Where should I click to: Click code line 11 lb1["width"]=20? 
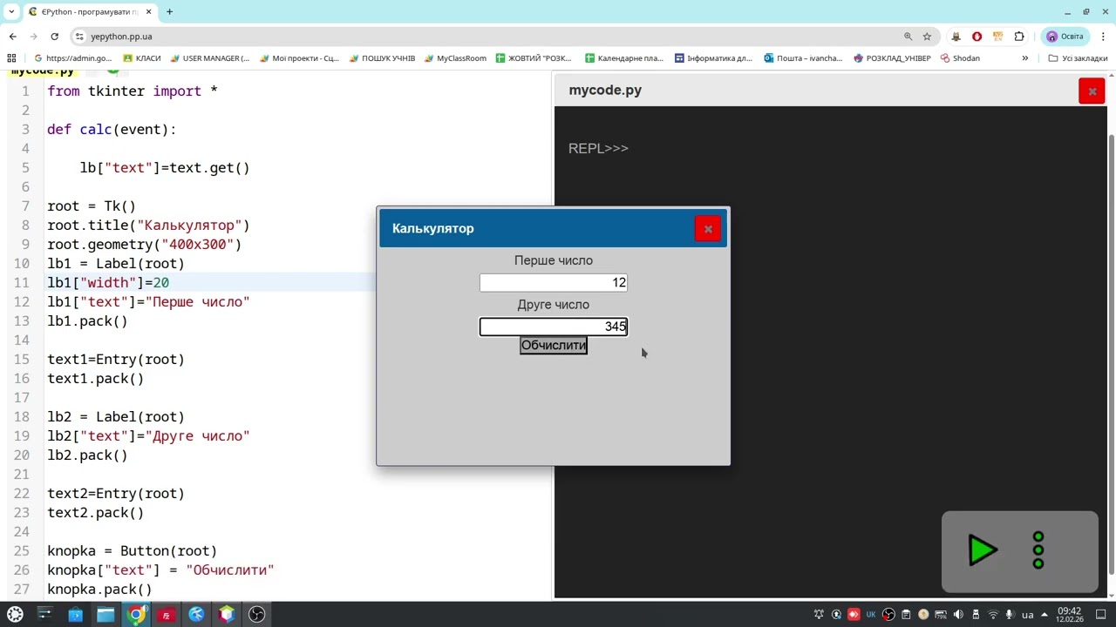(108, 282)
